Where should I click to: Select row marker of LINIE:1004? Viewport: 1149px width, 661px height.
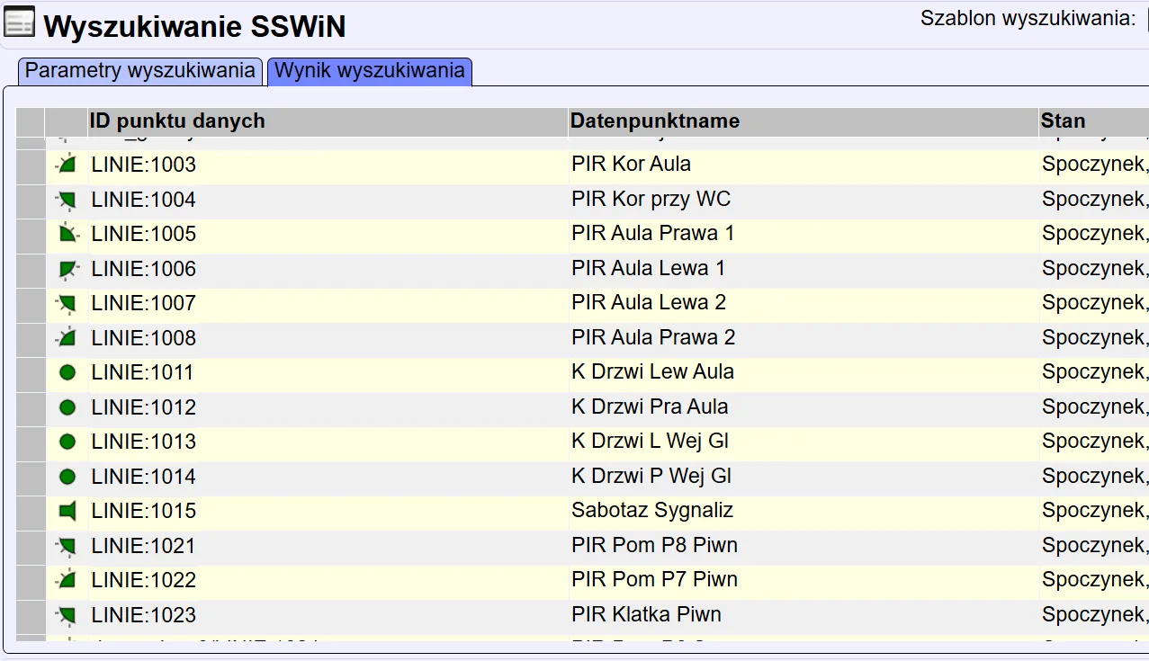(x=30, y=200)
